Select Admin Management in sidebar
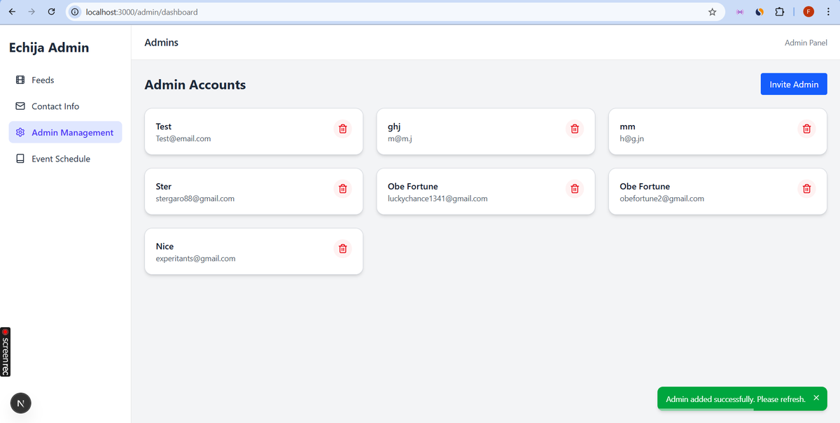The image size is (840, 423). point(66,133)
